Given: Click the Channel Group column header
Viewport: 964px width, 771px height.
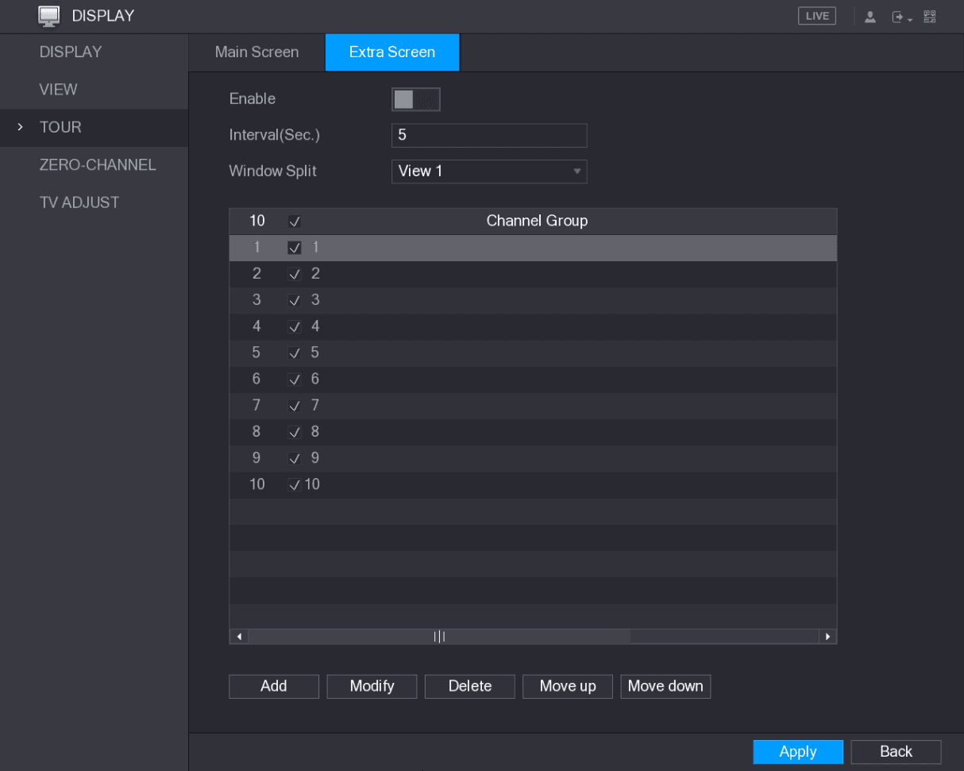Looking at the screenshot, I should [x=537, y=221].
